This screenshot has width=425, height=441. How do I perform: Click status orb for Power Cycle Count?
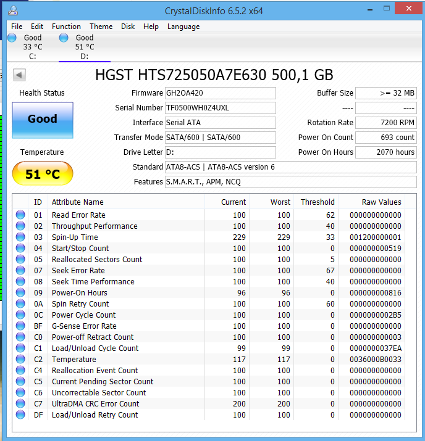20,315
